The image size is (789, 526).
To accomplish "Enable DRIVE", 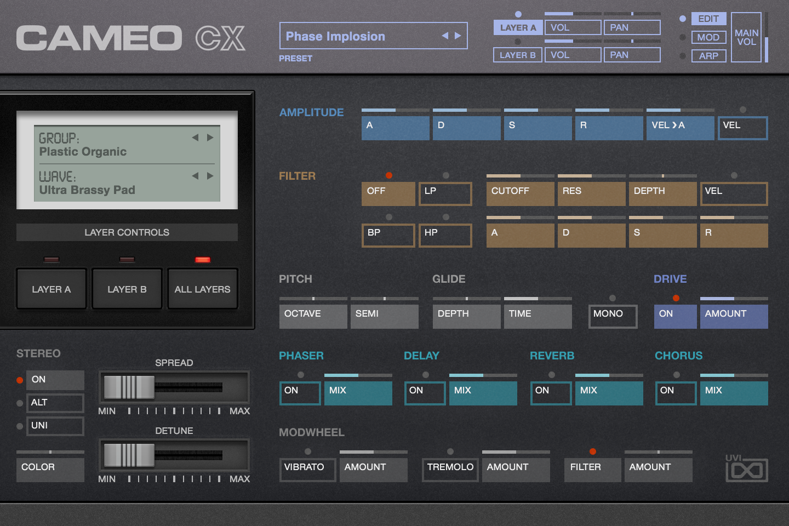I will click(x=674, y=316).
